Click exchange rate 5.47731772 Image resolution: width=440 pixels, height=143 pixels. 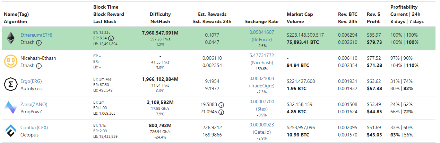[262, 55]
